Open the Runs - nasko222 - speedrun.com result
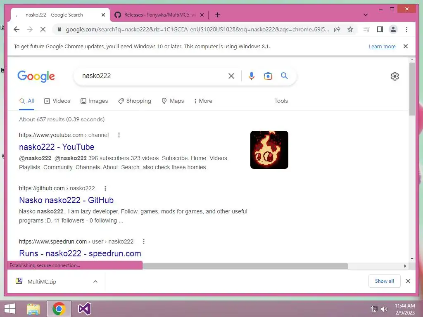This screenshot has height=317, width=423. click(x=80, y=254)
